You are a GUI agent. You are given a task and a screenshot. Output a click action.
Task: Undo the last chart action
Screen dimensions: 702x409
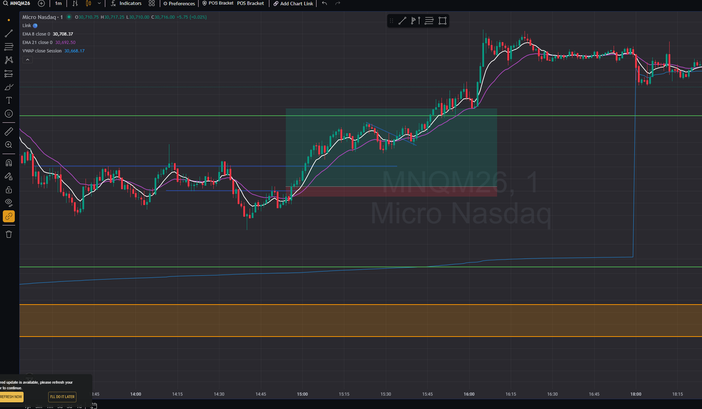tap(325, 4)
